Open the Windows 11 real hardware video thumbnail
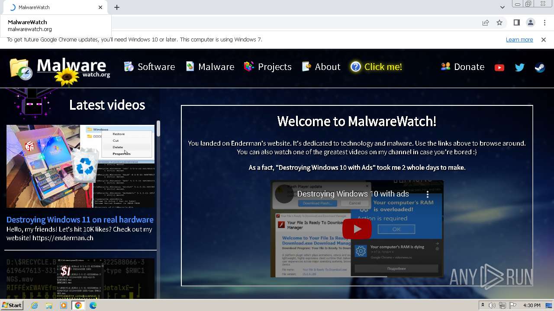Viewport: 554px width, 311px height. pyautogui.click(x=81, y=166)
